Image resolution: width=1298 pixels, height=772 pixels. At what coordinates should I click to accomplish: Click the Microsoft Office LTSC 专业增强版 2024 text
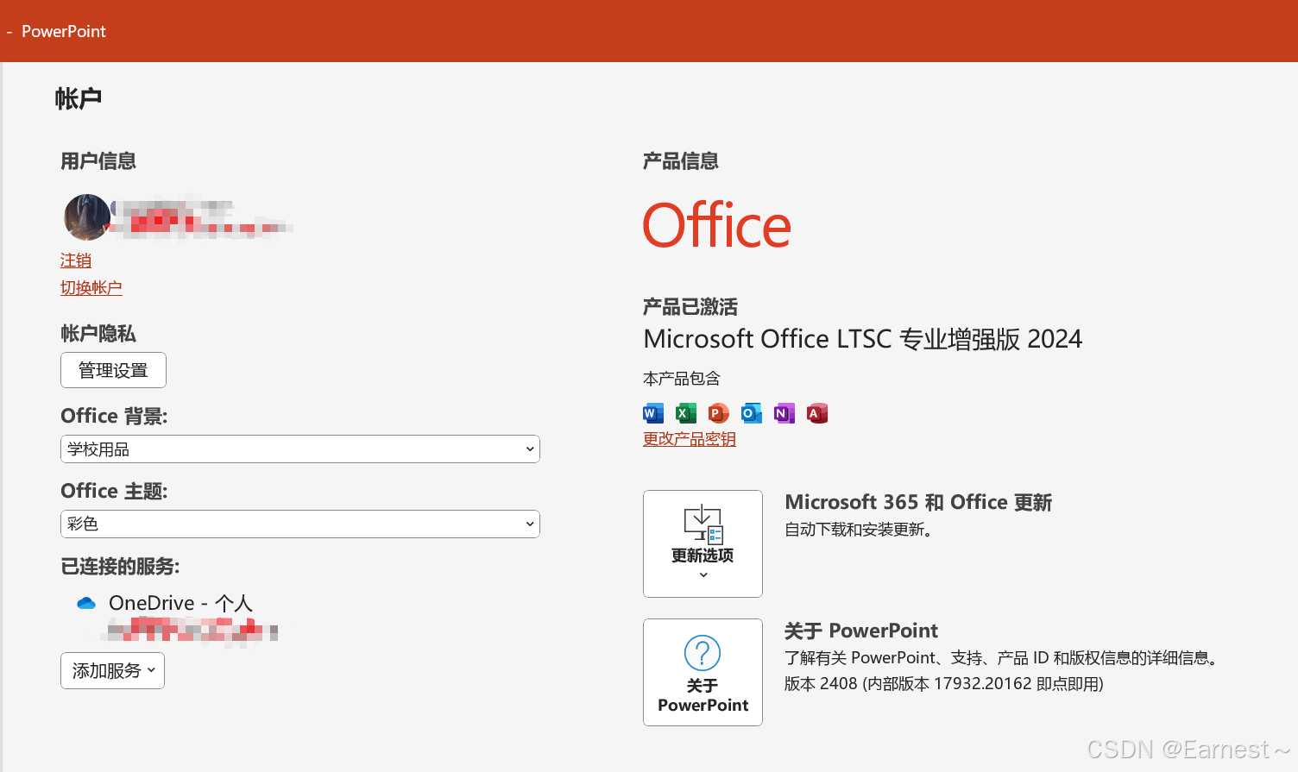pyautogui.click(x=862, y=339)
